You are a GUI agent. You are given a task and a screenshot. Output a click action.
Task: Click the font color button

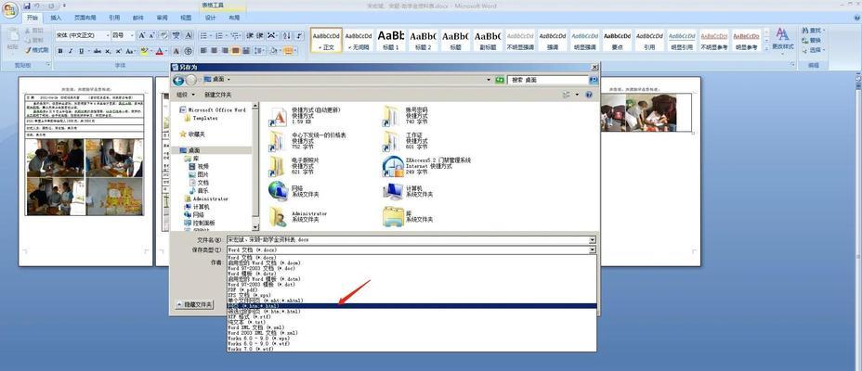pyautogui.click(x=161, y=51)
